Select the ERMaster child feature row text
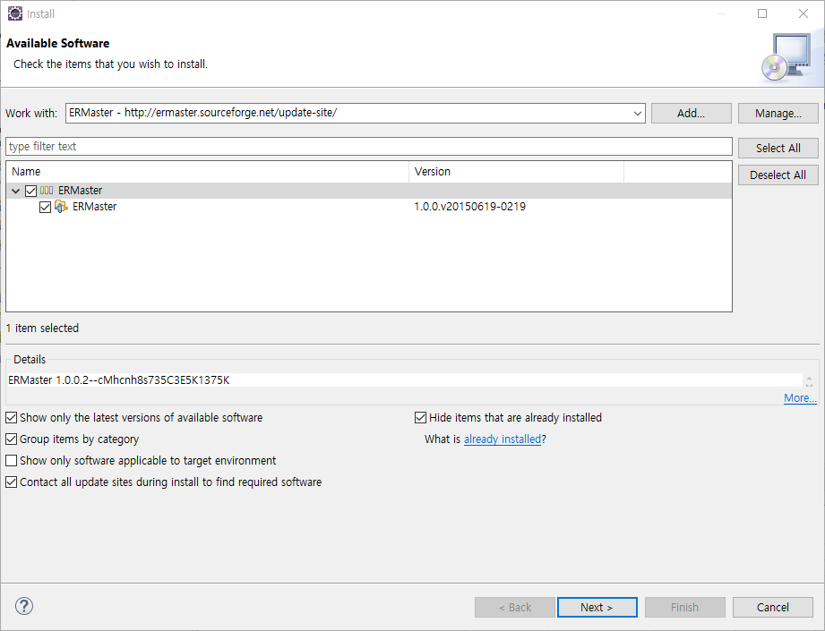This screenshot has width=825, height=631. pos(95,207)
